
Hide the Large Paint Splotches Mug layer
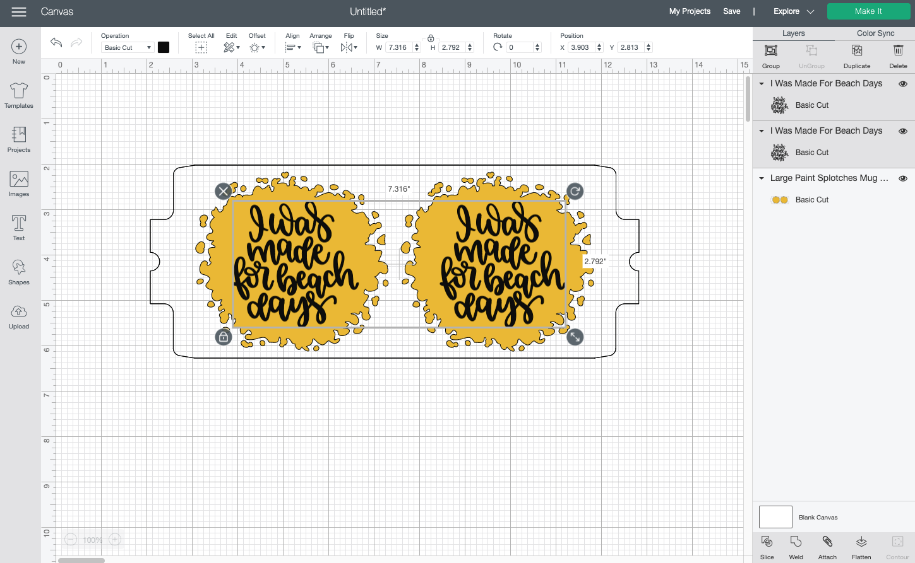coord(903,178)
